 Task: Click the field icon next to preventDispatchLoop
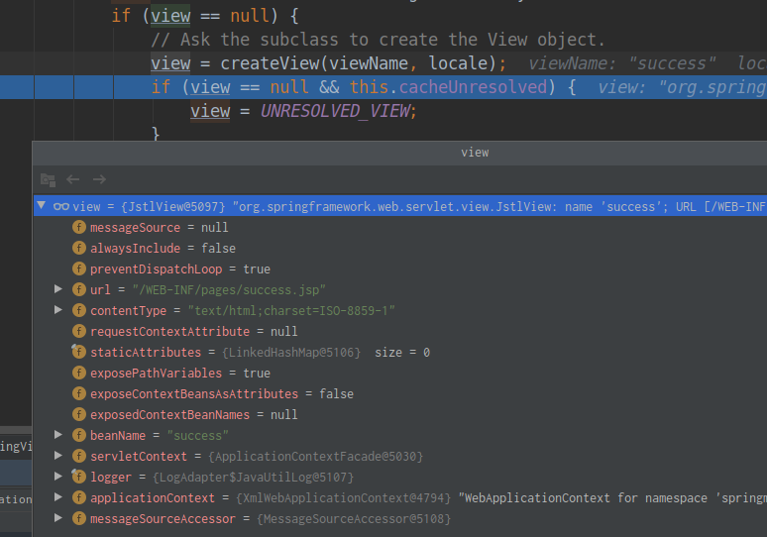click(x=79, y=269)
